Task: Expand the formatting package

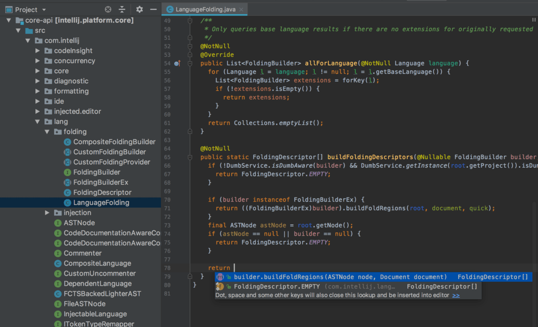Action: click(x=37, y=91)
